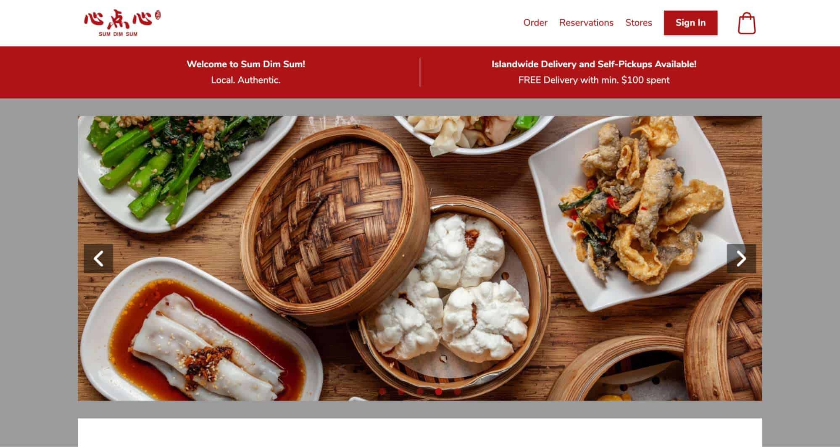Image resolution: width=840 pixels, height=447 pixels.
Task: Click 'FREE Delivery with min. $100 spent'
Action: [x=594, y=80]
